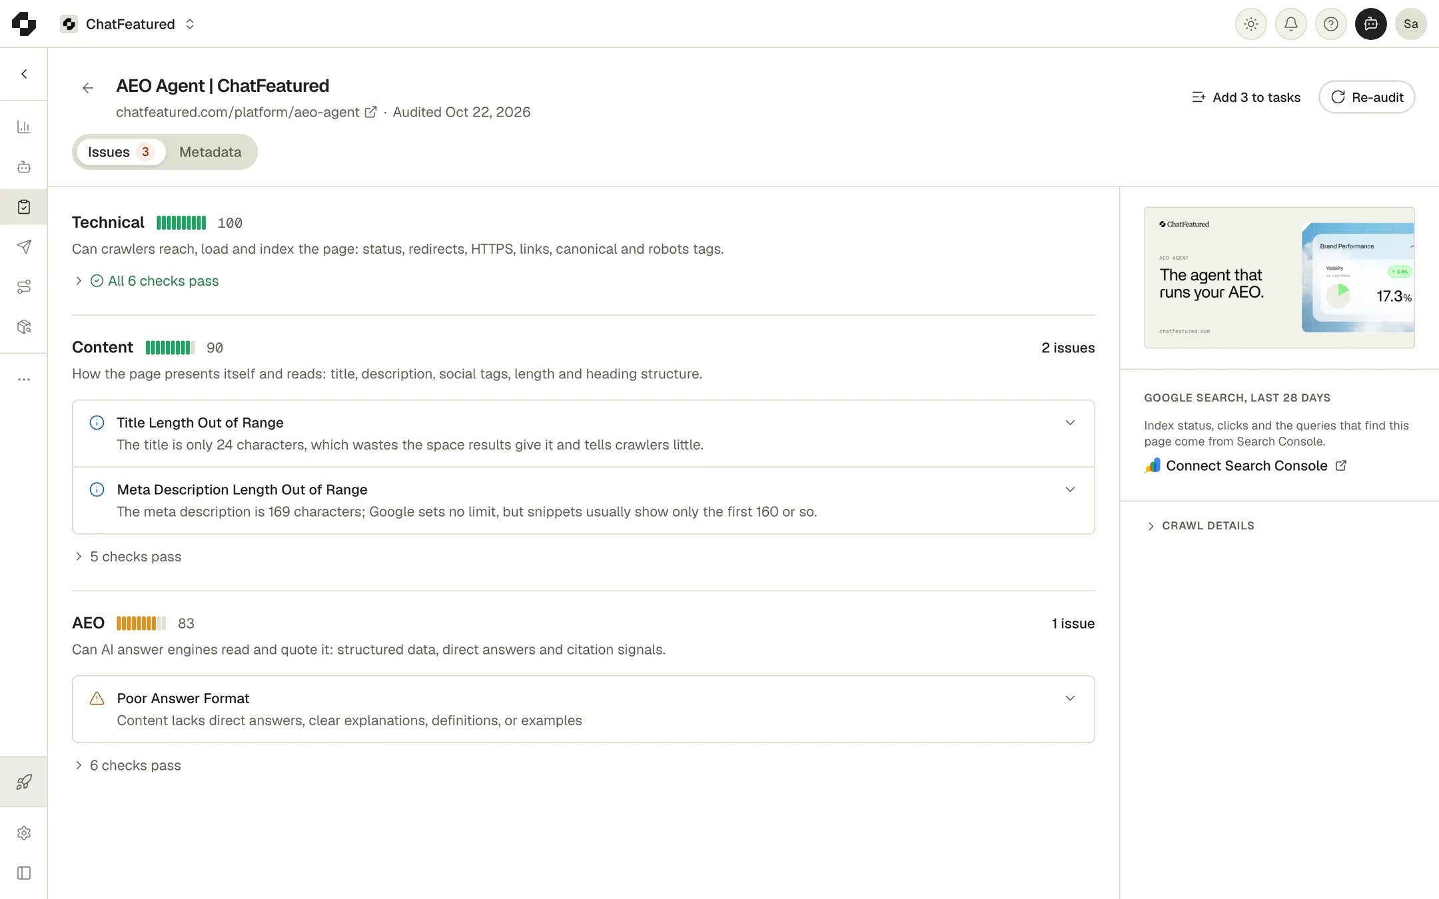This screenshot has width=1439, height=899.
Task: Click the Content section heading
Action: (x=103, y=348)
